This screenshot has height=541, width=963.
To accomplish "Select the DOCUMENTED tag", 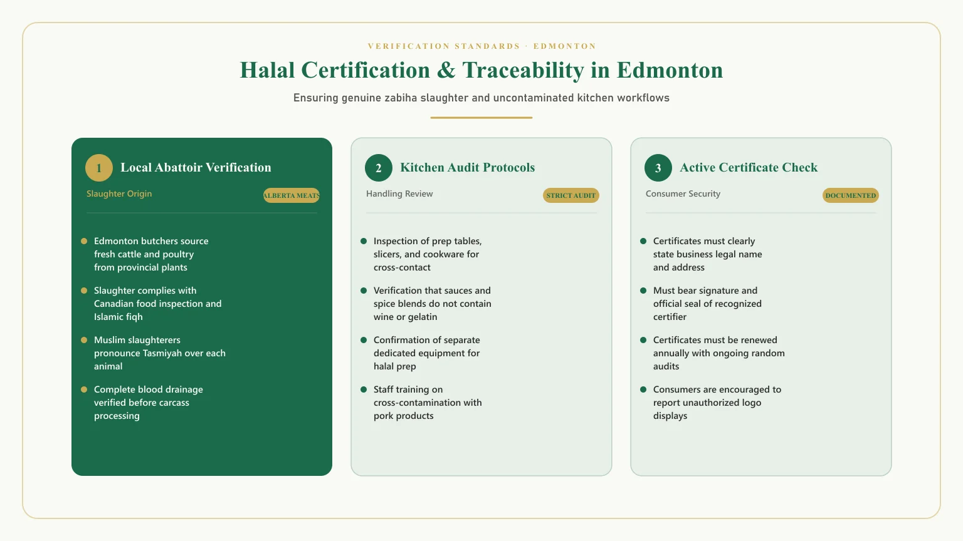I will tap(851, 195).
